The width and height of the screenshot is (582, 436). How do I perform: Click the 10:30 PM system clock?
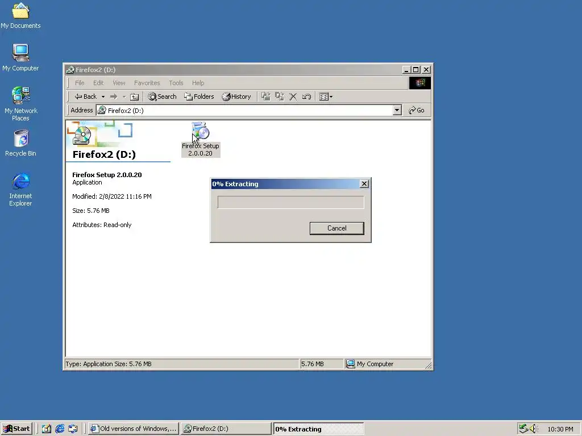pos(560,429)
